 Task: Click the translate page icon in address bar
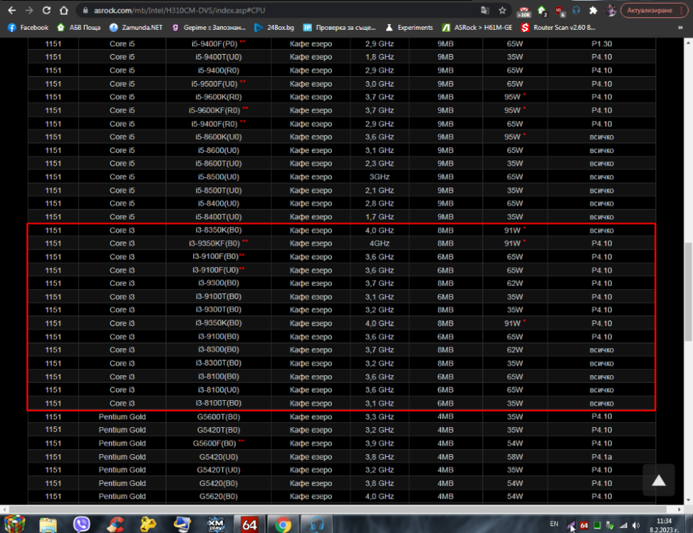point(485,10)
